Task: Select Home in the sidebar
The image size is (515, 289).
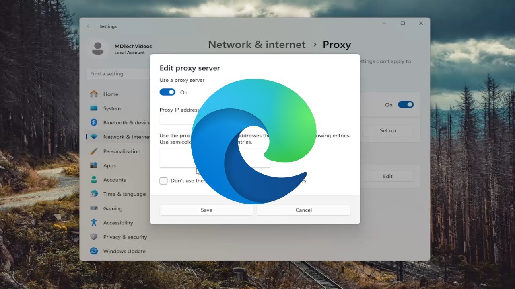Action: click(x=111, y=94)
